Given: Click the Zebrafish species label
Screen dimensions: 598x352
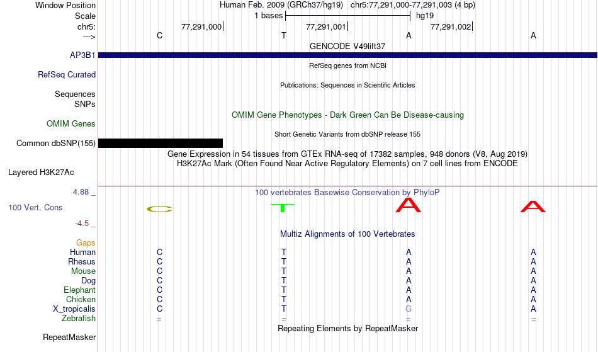Looking at the screenshot, I should [x=79, y=318].
